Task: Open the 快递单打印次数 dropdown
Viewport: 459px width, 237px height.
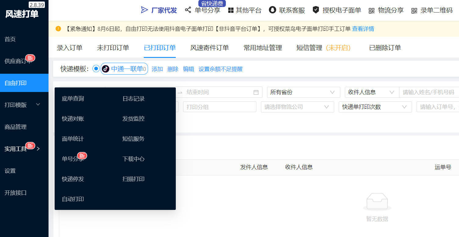Action: 375,107
